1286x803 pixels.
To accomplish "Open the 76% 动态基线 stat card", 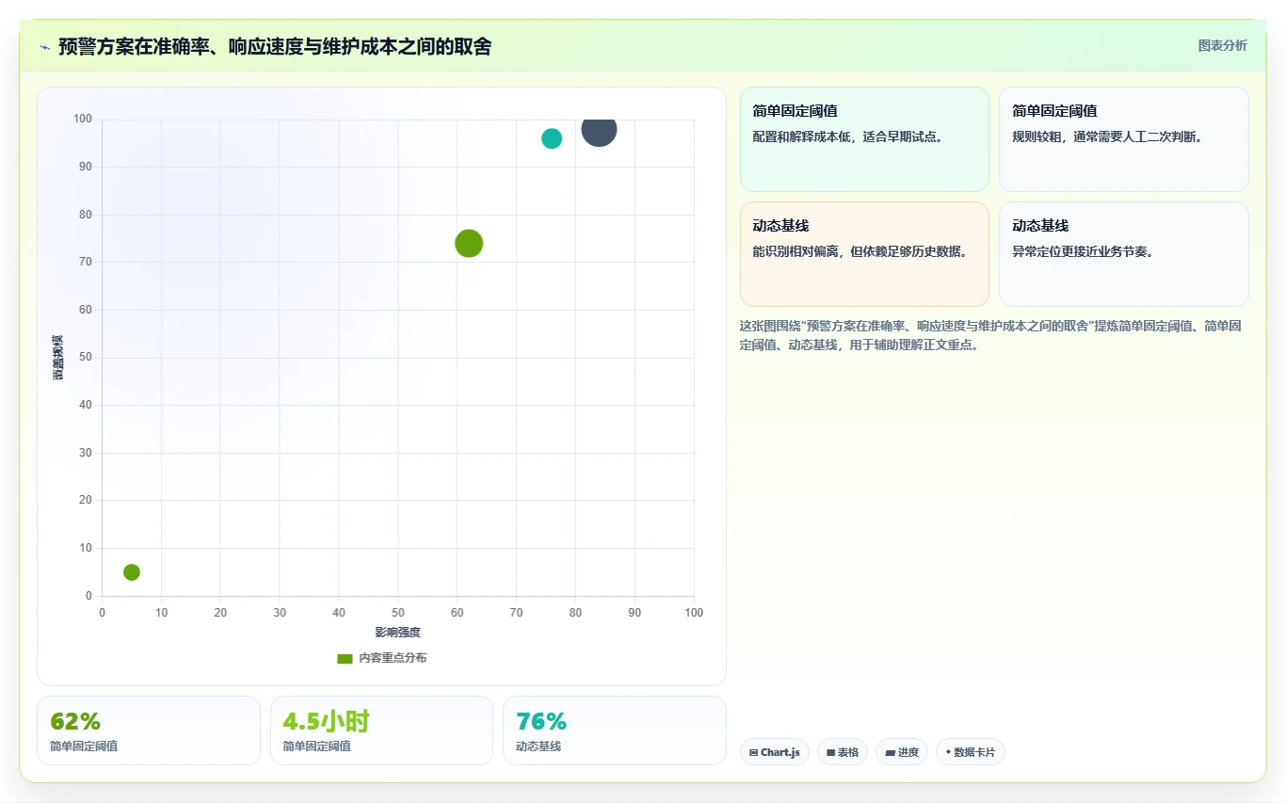I will pos(615,731).
